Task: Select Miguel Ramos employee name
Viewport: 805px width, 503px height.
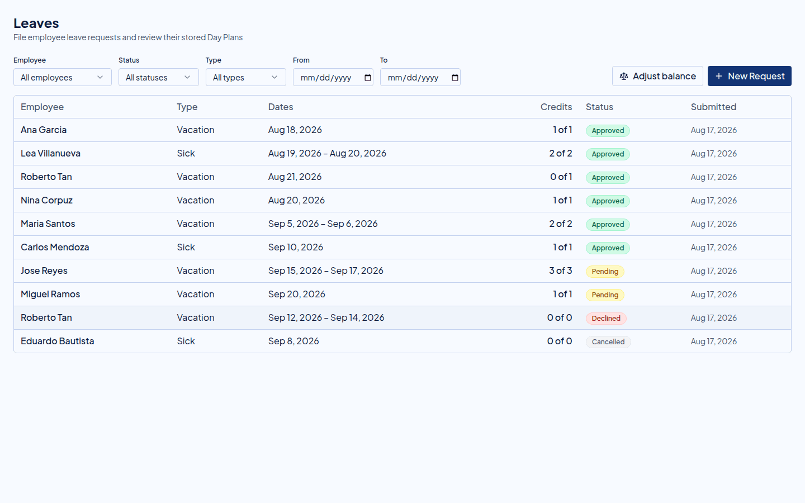Action: 50,294
